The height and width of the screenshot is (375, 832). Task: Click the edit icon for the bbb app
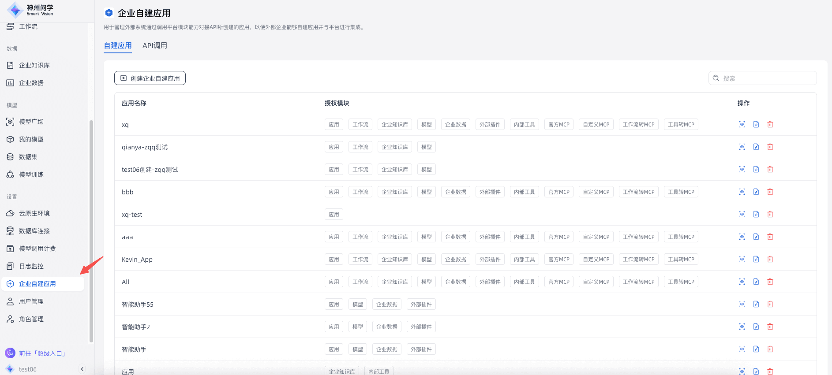(756, 192)
